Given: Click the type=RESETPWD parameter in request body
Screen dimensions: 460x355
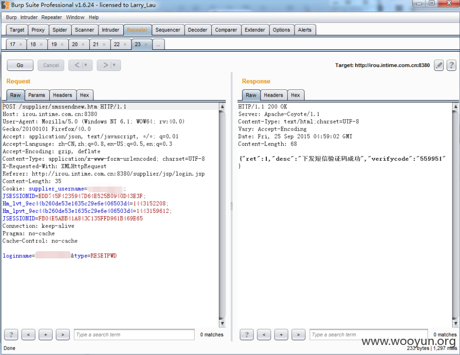Looking at the screenshot, I should [95, 256].
